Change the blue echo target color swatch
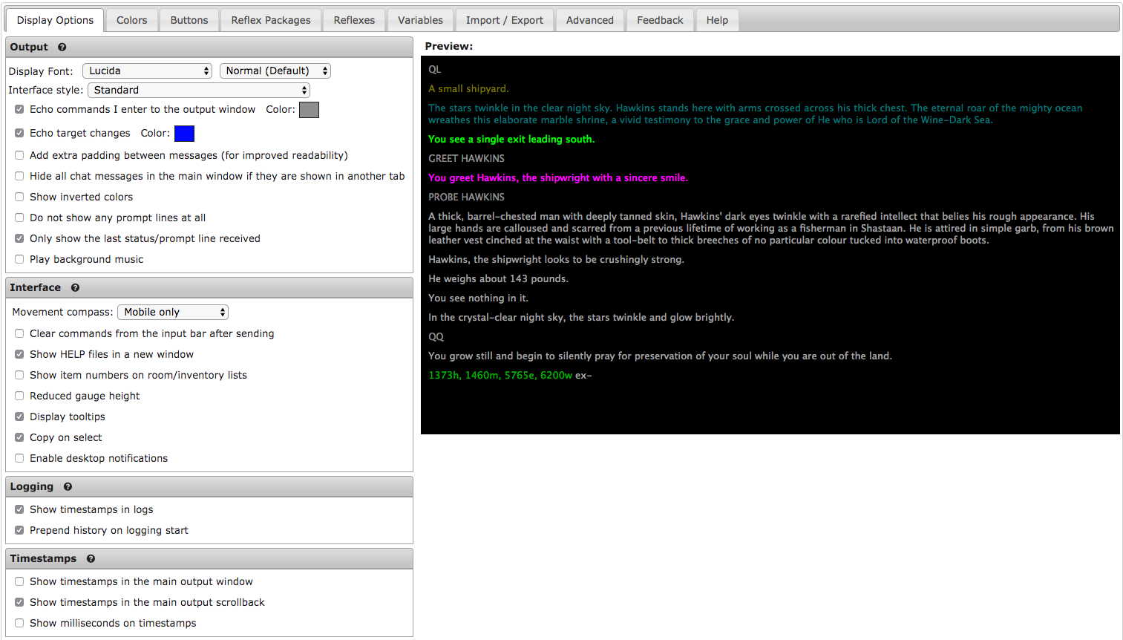This screenshot has height=640, width=1123. coord(184,134)
